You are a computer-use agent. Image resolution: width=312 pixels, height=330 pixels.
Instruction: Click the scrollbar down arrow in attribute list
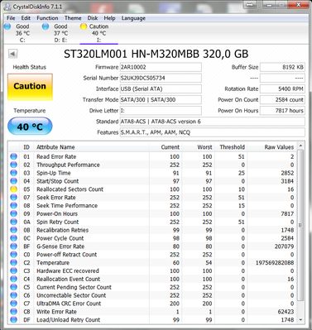(x=300, y=320)
